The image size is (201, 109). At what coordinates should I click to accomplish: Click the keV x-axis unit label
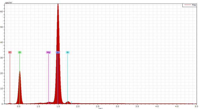[x=100, y=108]
